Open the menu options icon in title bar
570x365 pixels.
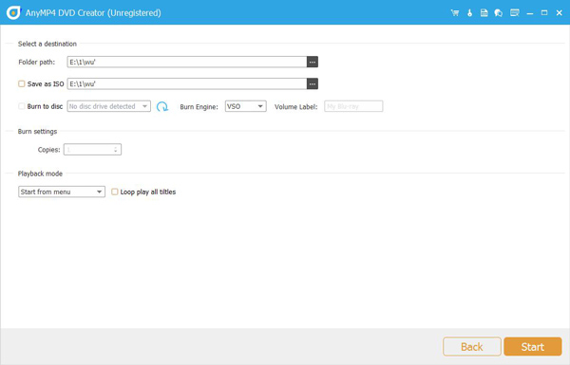click(514, 13)
